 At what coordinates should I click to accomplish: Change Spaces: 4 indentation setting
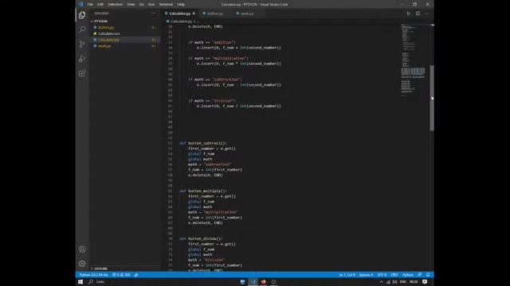point(366,275)
